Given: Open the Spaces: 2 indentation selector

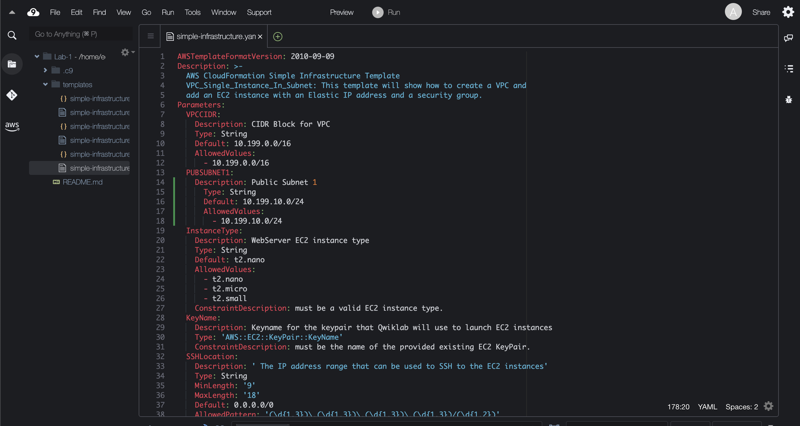Looking at the screenshot, I should pos(742,406).
